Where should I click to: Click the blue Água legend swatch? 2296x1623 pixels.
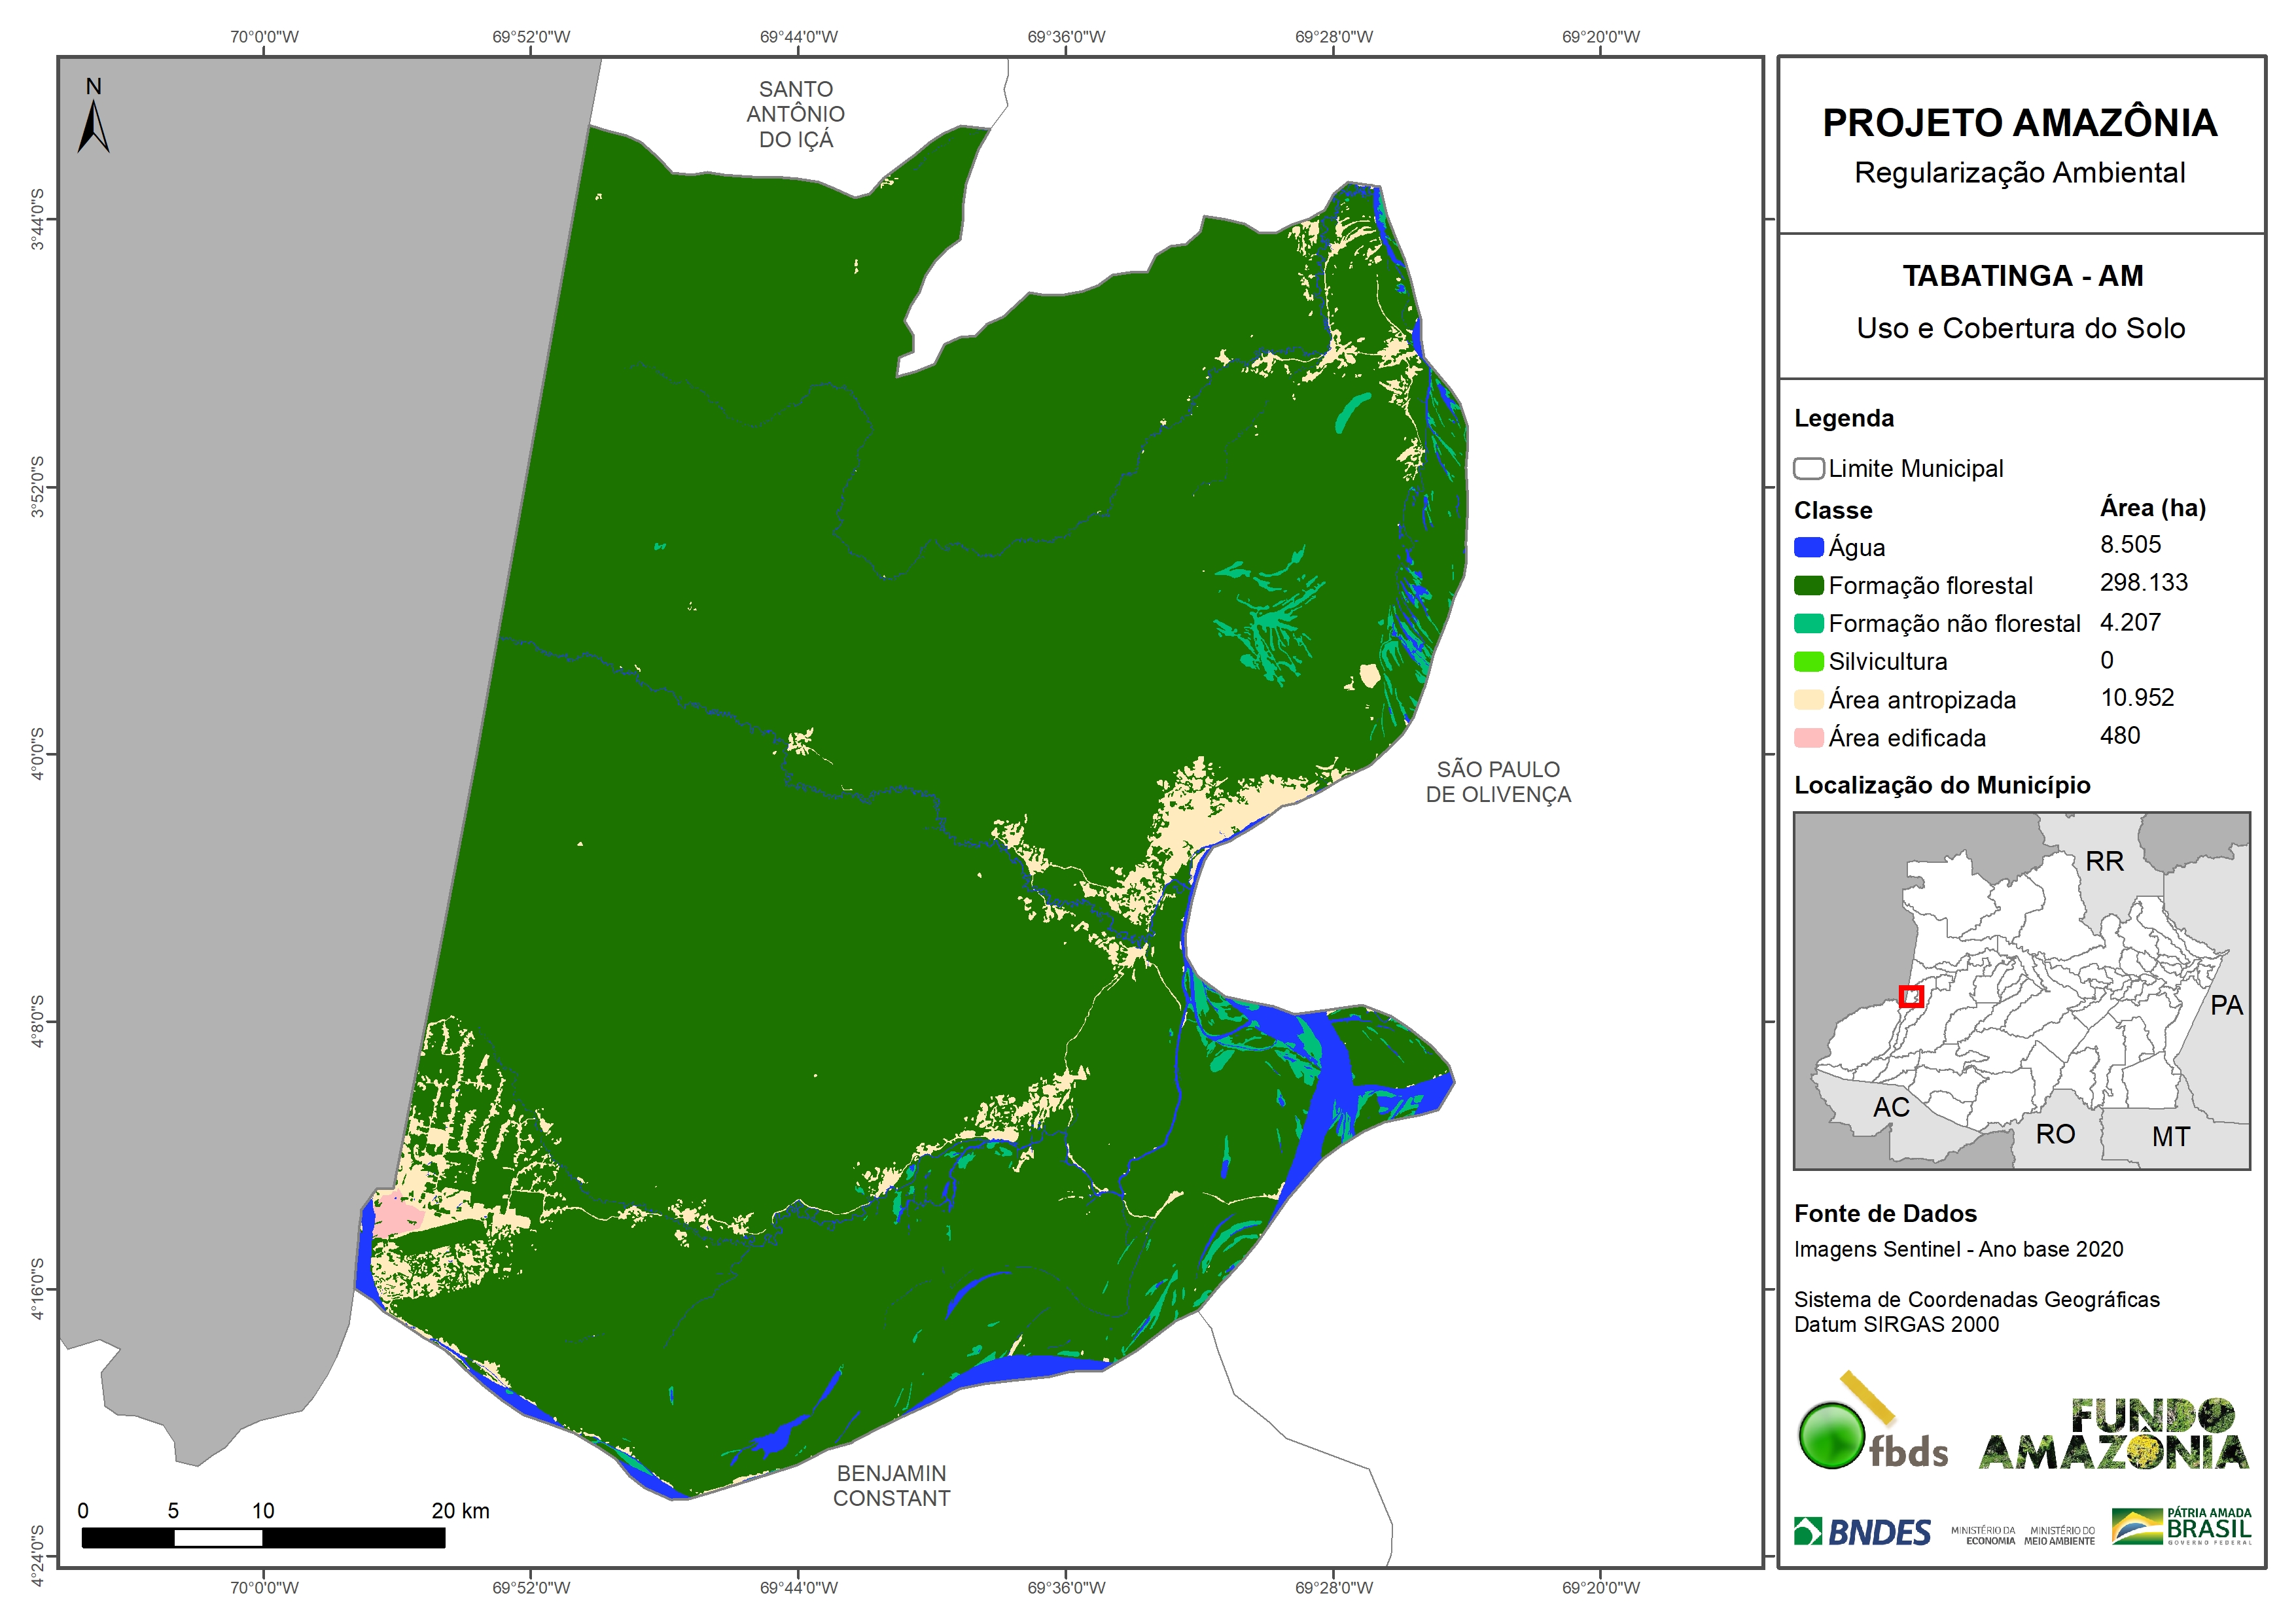pyautogui.click(x=1808, y=547)
